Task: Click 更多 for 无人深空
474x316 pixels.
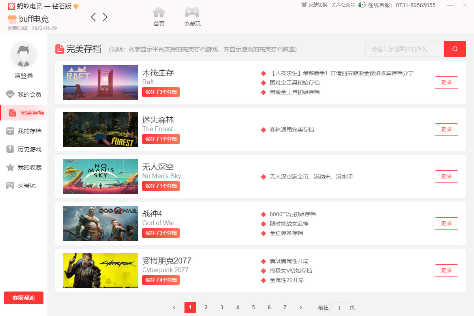Action: 446,177
